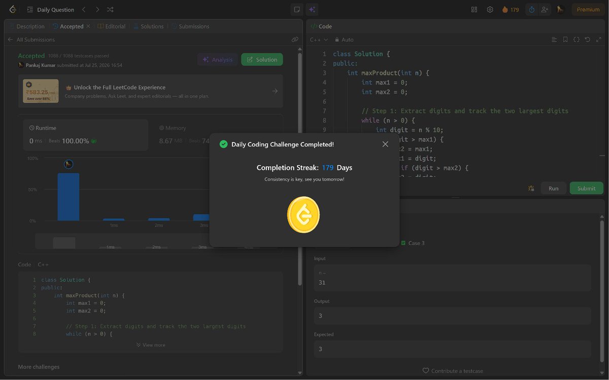Submit the solution

[x=586, y=188]
